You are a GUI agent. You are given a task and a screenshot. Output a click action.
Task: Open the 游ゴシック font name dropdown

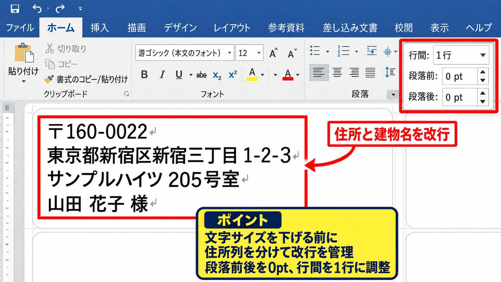click(x=230, y=53)
